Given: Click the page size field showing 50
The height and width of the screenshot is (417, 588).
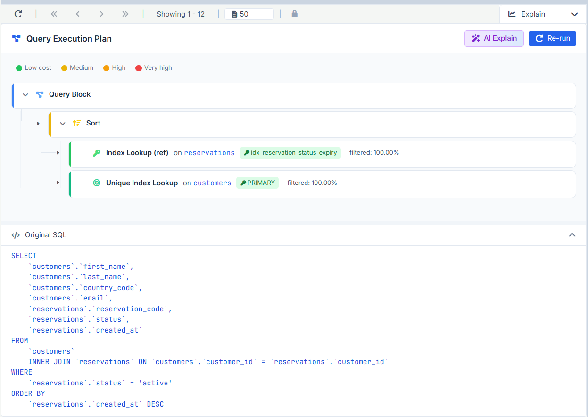Looking at the screenshot, I should 249,14.
